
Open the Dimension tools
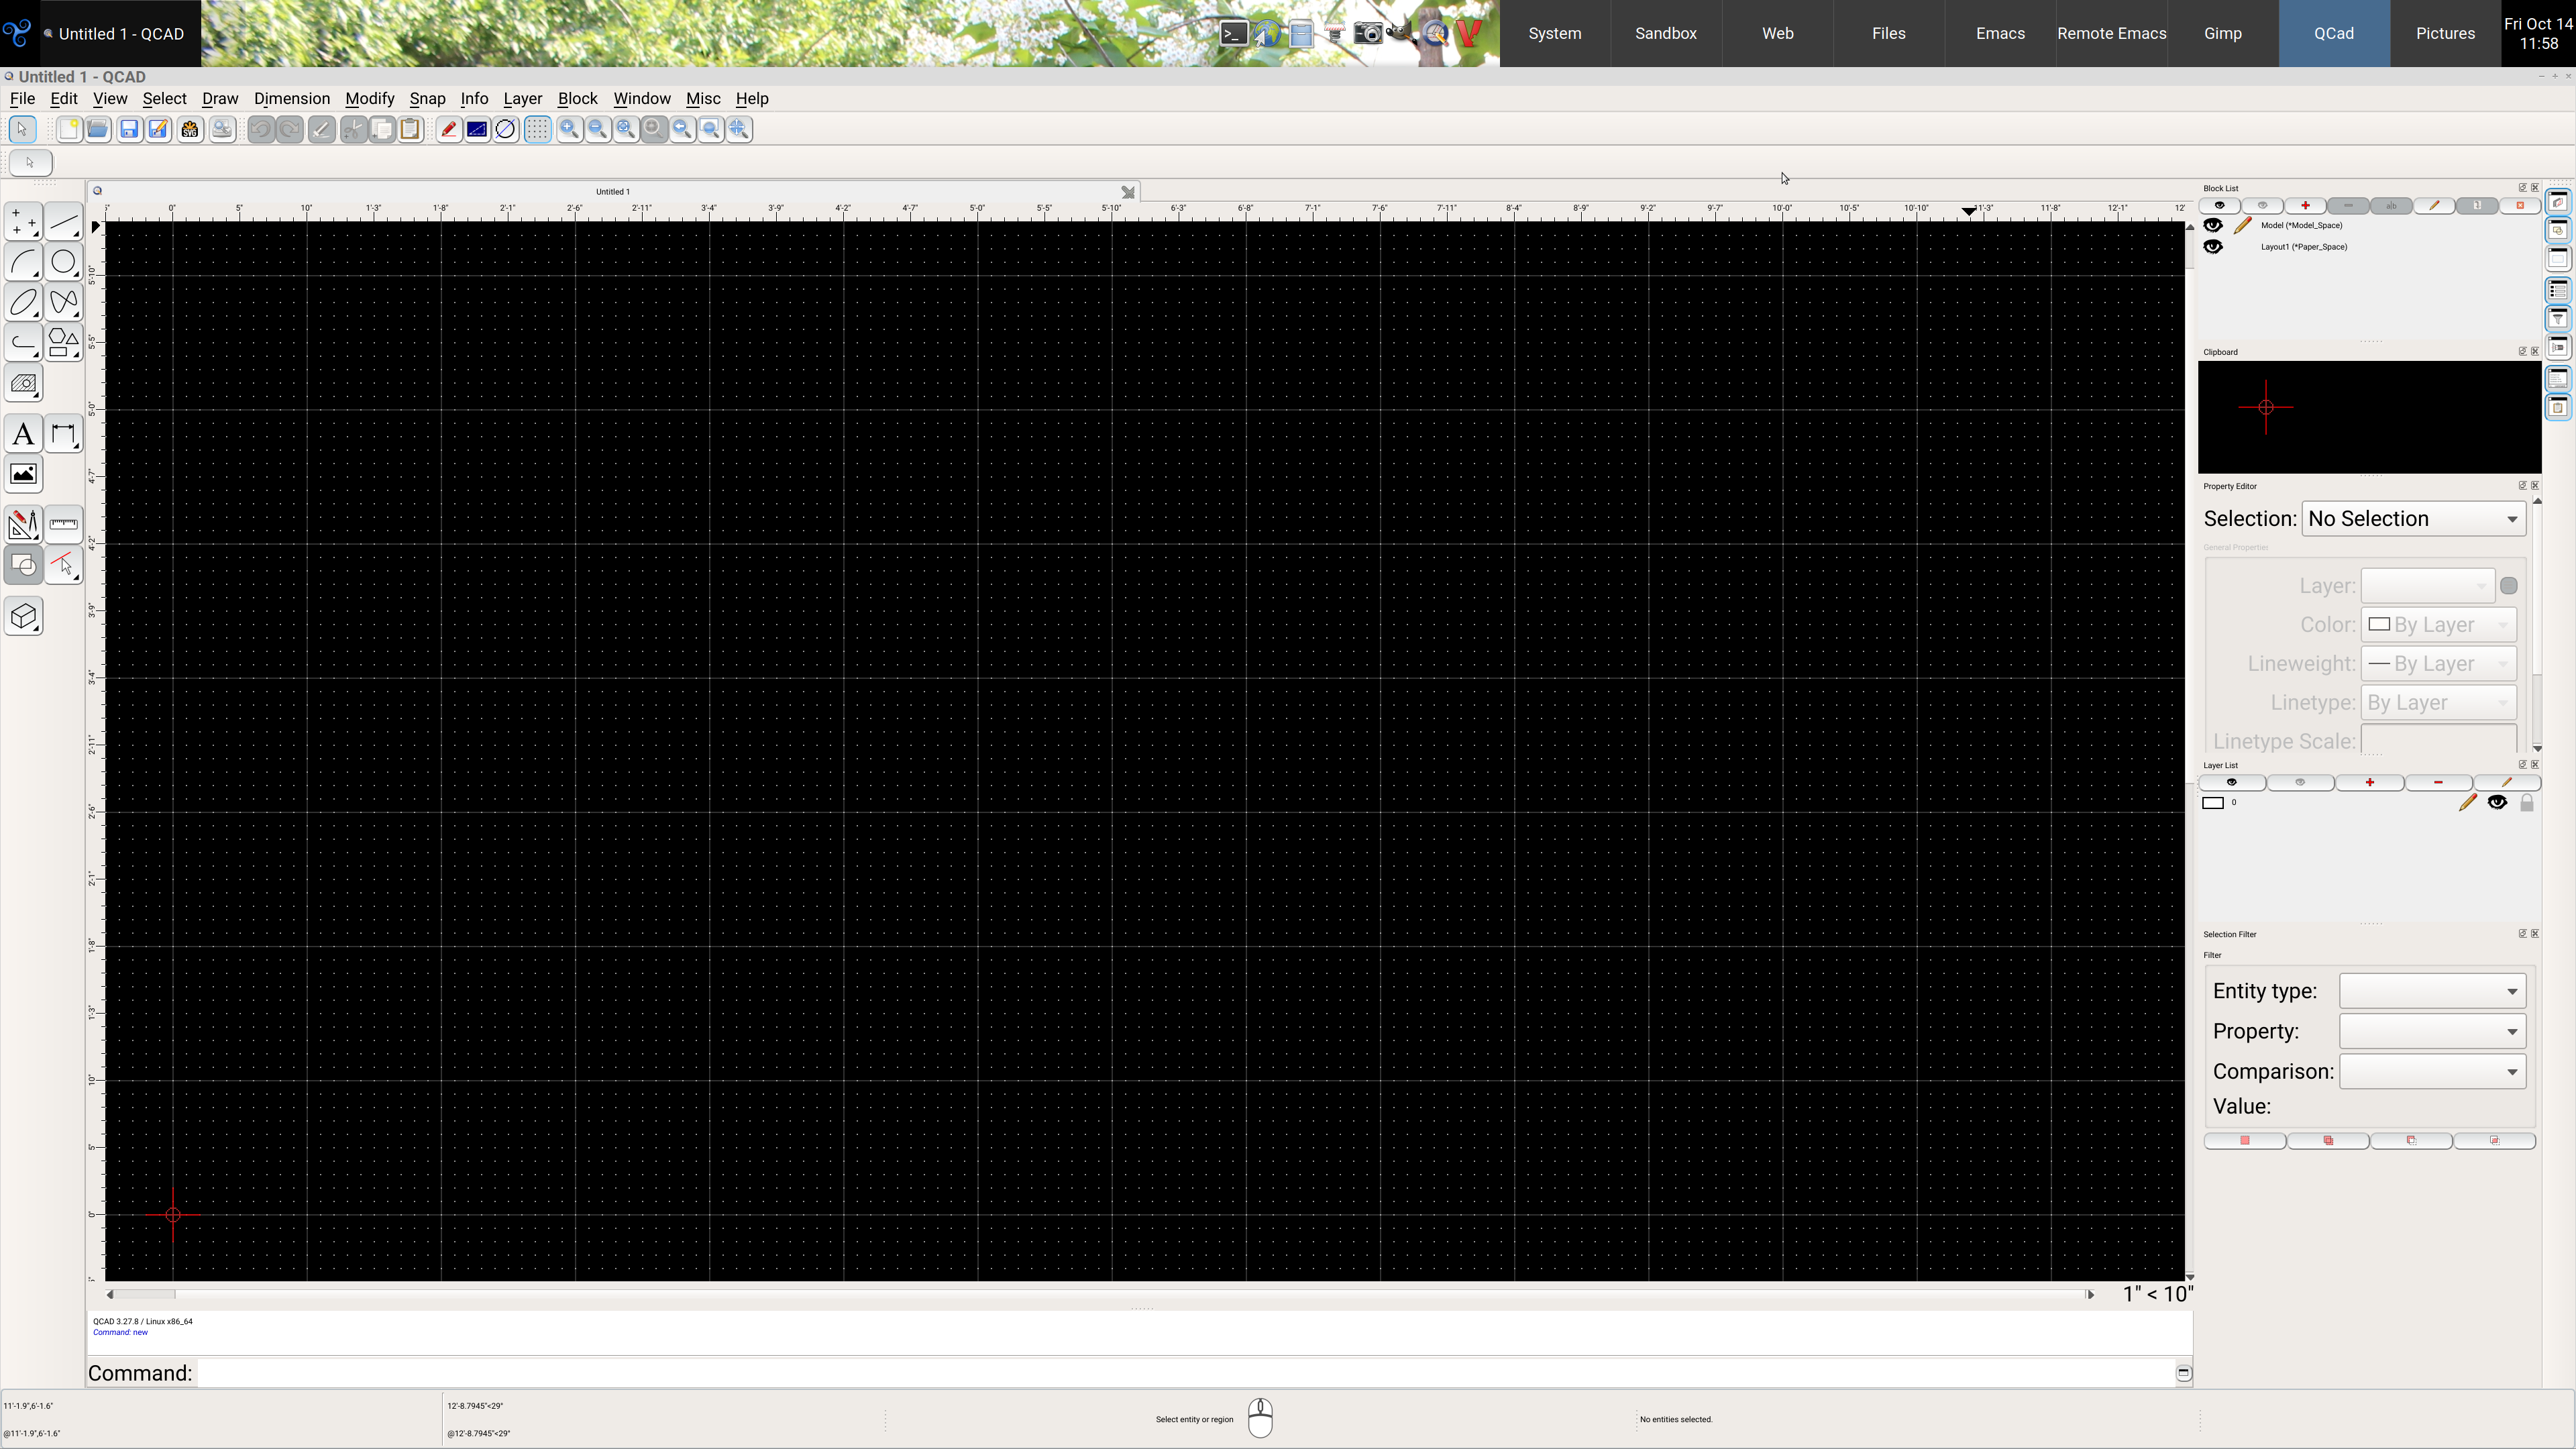click(63, 435)
